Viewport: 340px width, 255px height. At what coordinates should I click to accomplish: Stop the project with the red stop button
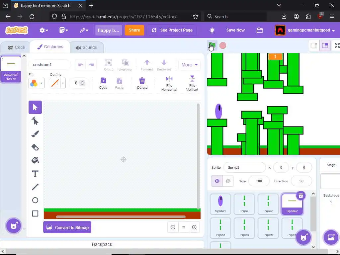(223, 45)
